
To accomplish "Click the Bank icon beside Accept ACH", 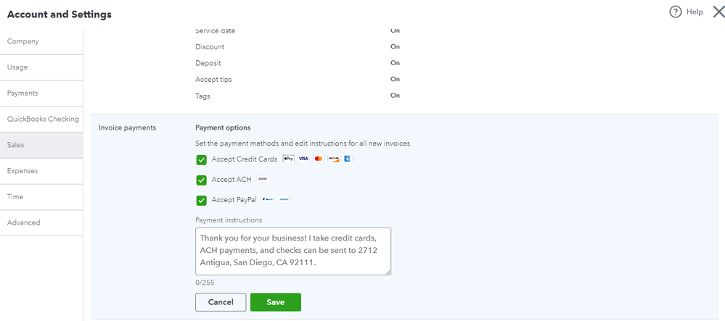I will [263, 179].
